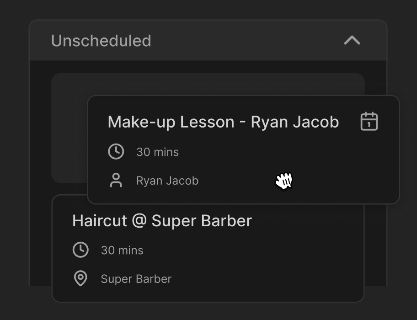Select the attendee icon on the lesson card
This screenshot has width=417, height=320.
click(117, 181)
